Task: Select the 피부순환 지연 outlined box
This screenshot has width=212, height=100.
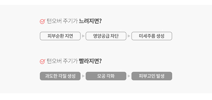Action: [60, 36]
